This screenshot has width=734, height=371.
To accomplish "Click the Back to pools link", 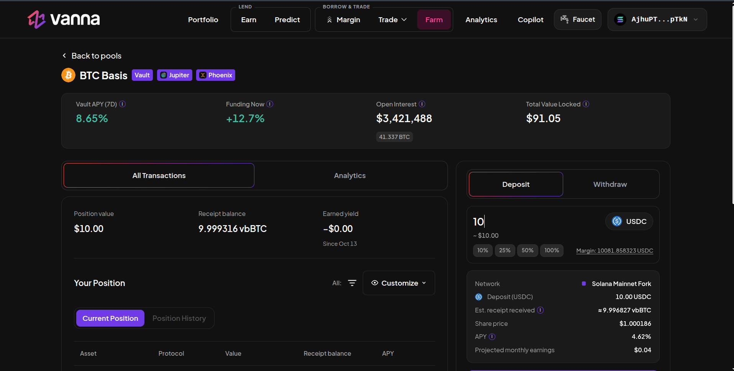I will click(x=92, y=56).
